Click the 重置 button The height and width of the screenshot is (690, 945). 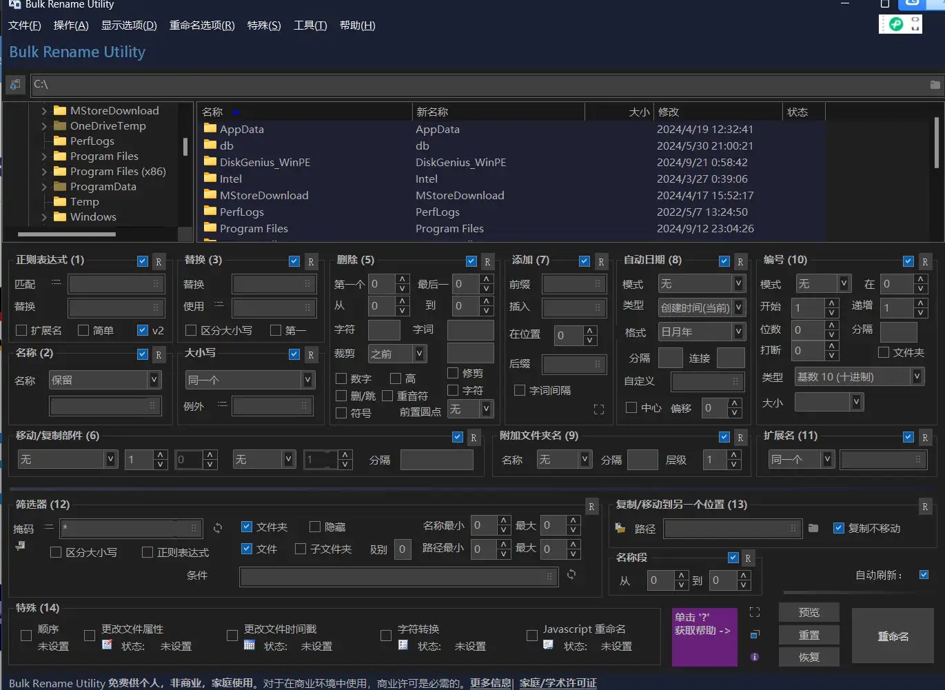(x=809, y=635)
